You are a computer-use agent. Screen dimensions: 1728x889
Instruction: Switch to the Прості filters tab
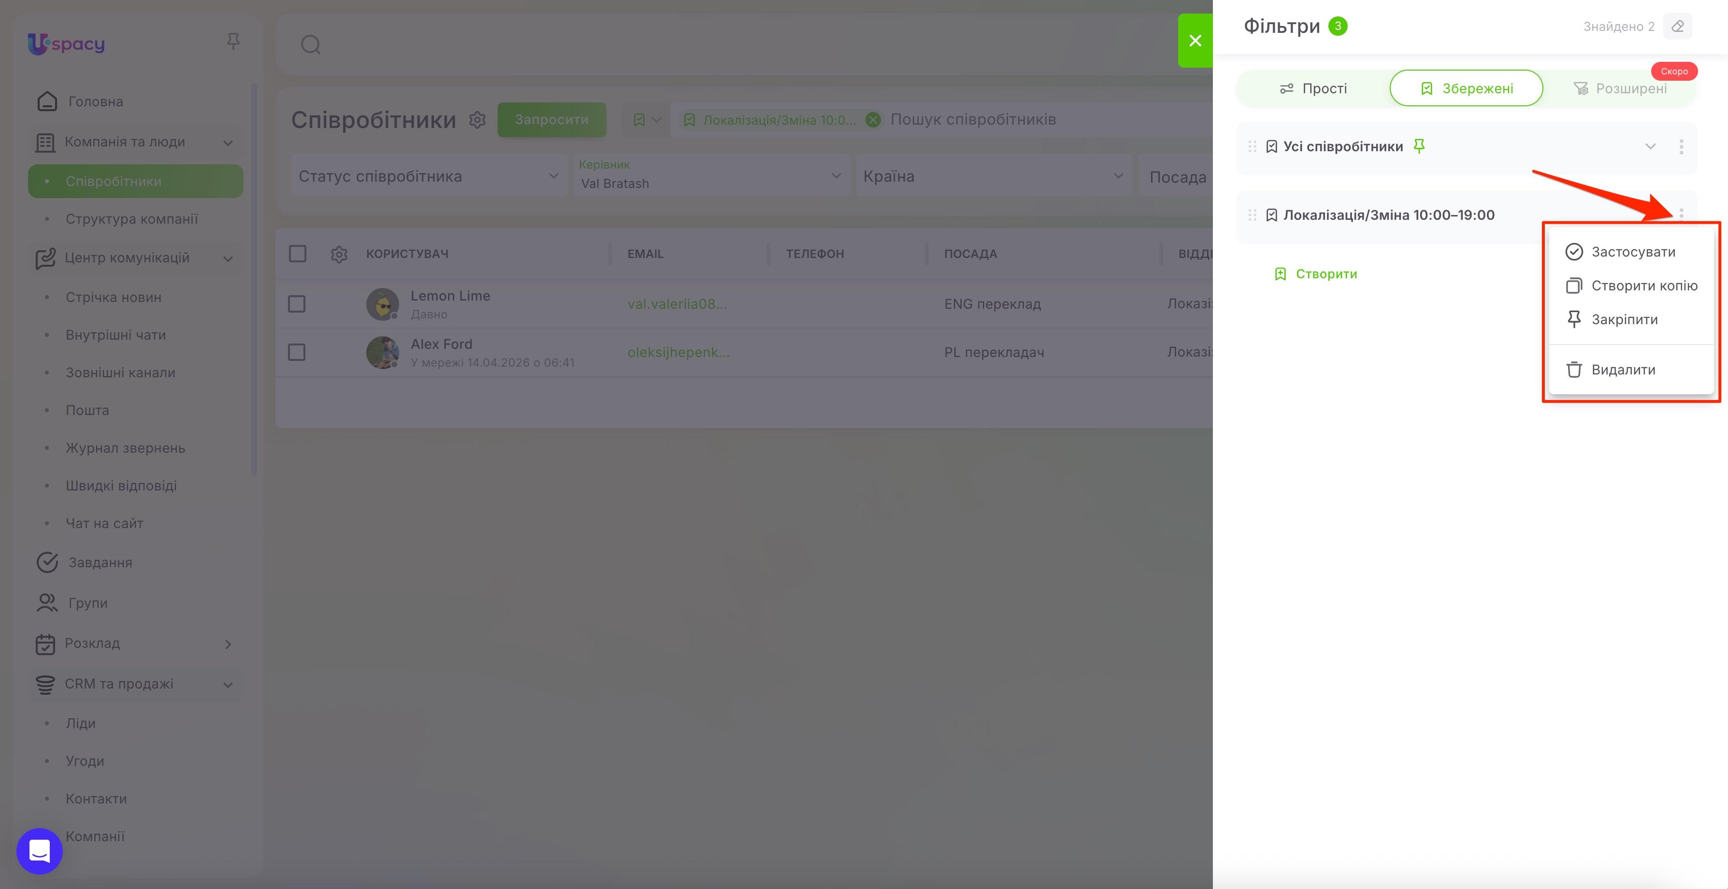pyautogui.click(x=1313, y=88)
